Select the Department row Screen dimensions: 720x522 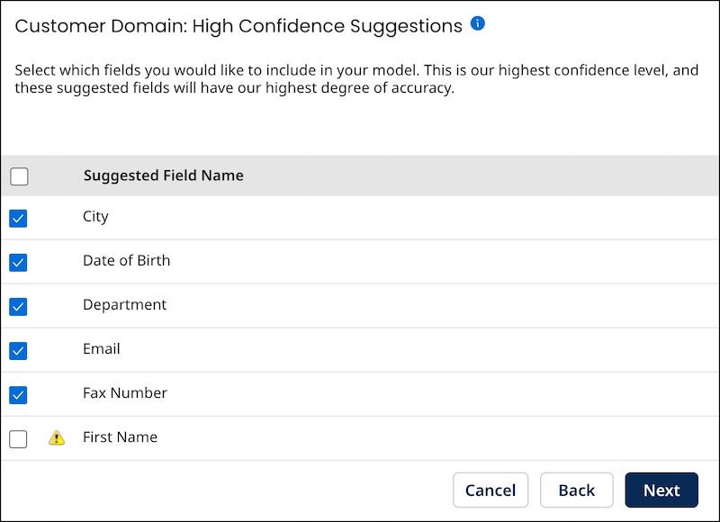[x=124, y=306]
